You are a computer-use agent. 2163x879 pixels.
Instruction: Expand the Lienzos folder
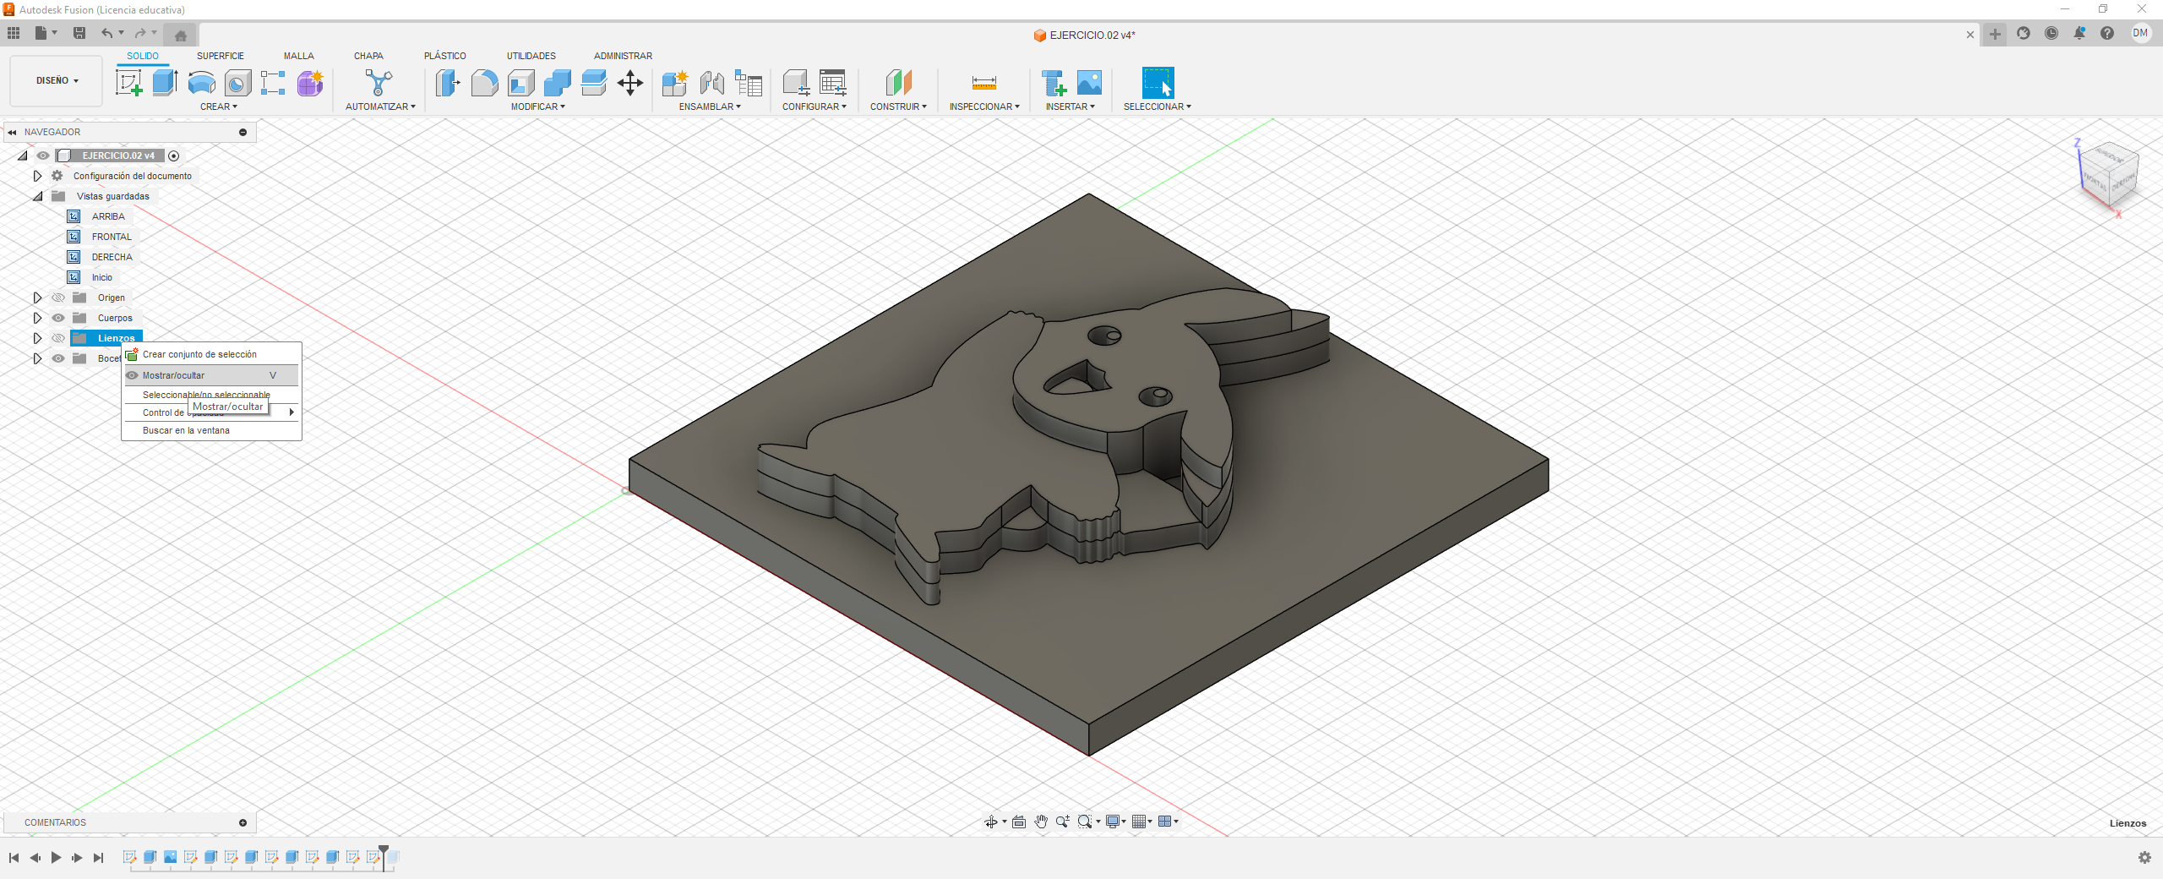[37, 338]
